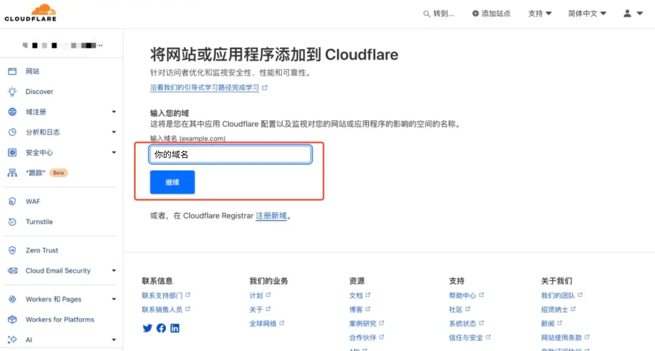Expand the 分析和日志 sidebar section
This screenshot has height=351, width=655.
point(114,132)
